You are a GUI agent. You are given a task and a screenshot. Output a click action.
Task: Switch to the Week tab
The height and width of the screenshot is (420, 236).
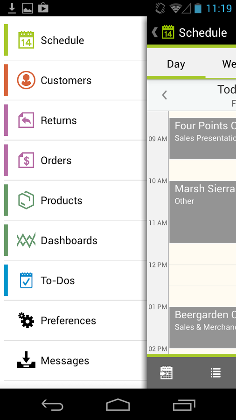point(229,64)
